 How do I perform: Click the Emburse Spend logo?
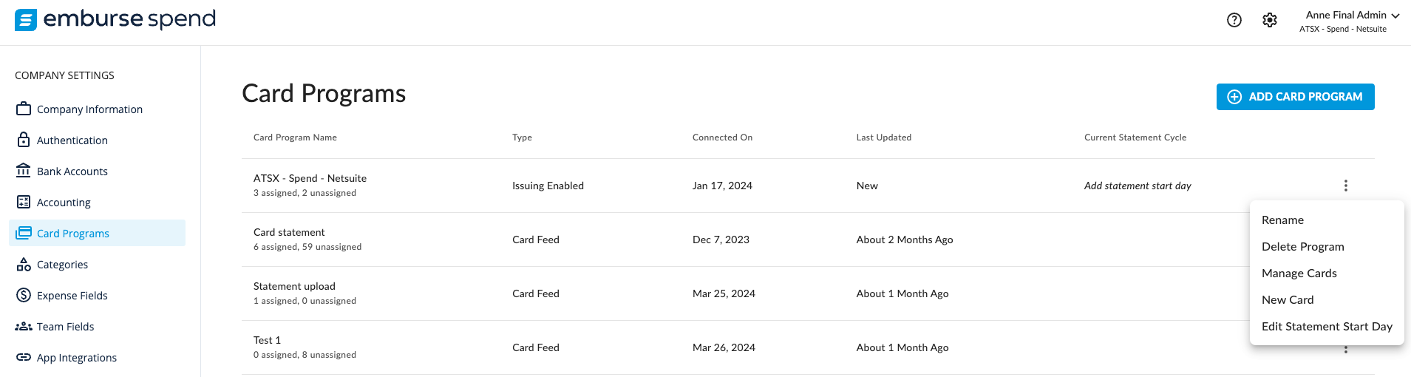tap(115, 19)
